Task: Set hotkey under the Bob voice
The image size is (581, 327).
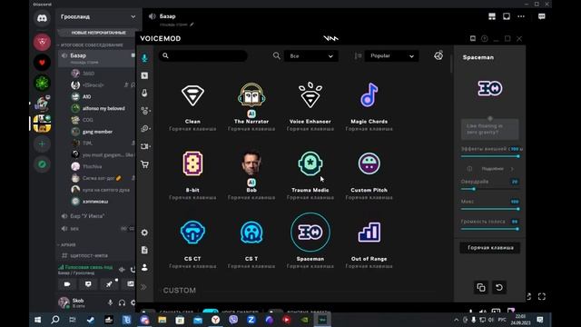Action: [x=251, y=198]
